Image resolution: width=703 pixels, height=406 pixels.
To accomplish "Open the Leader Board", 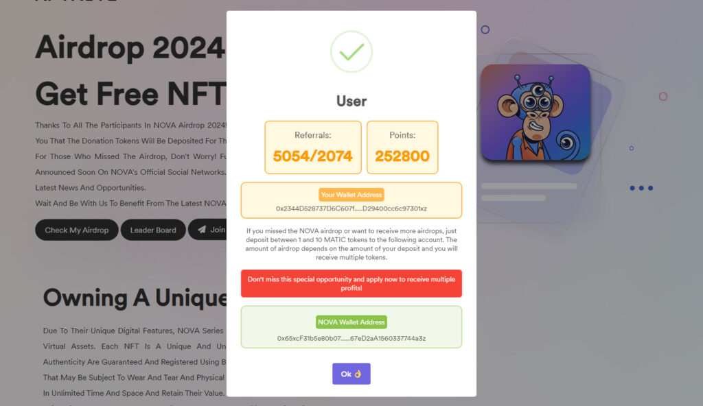I will click(153, 230).
